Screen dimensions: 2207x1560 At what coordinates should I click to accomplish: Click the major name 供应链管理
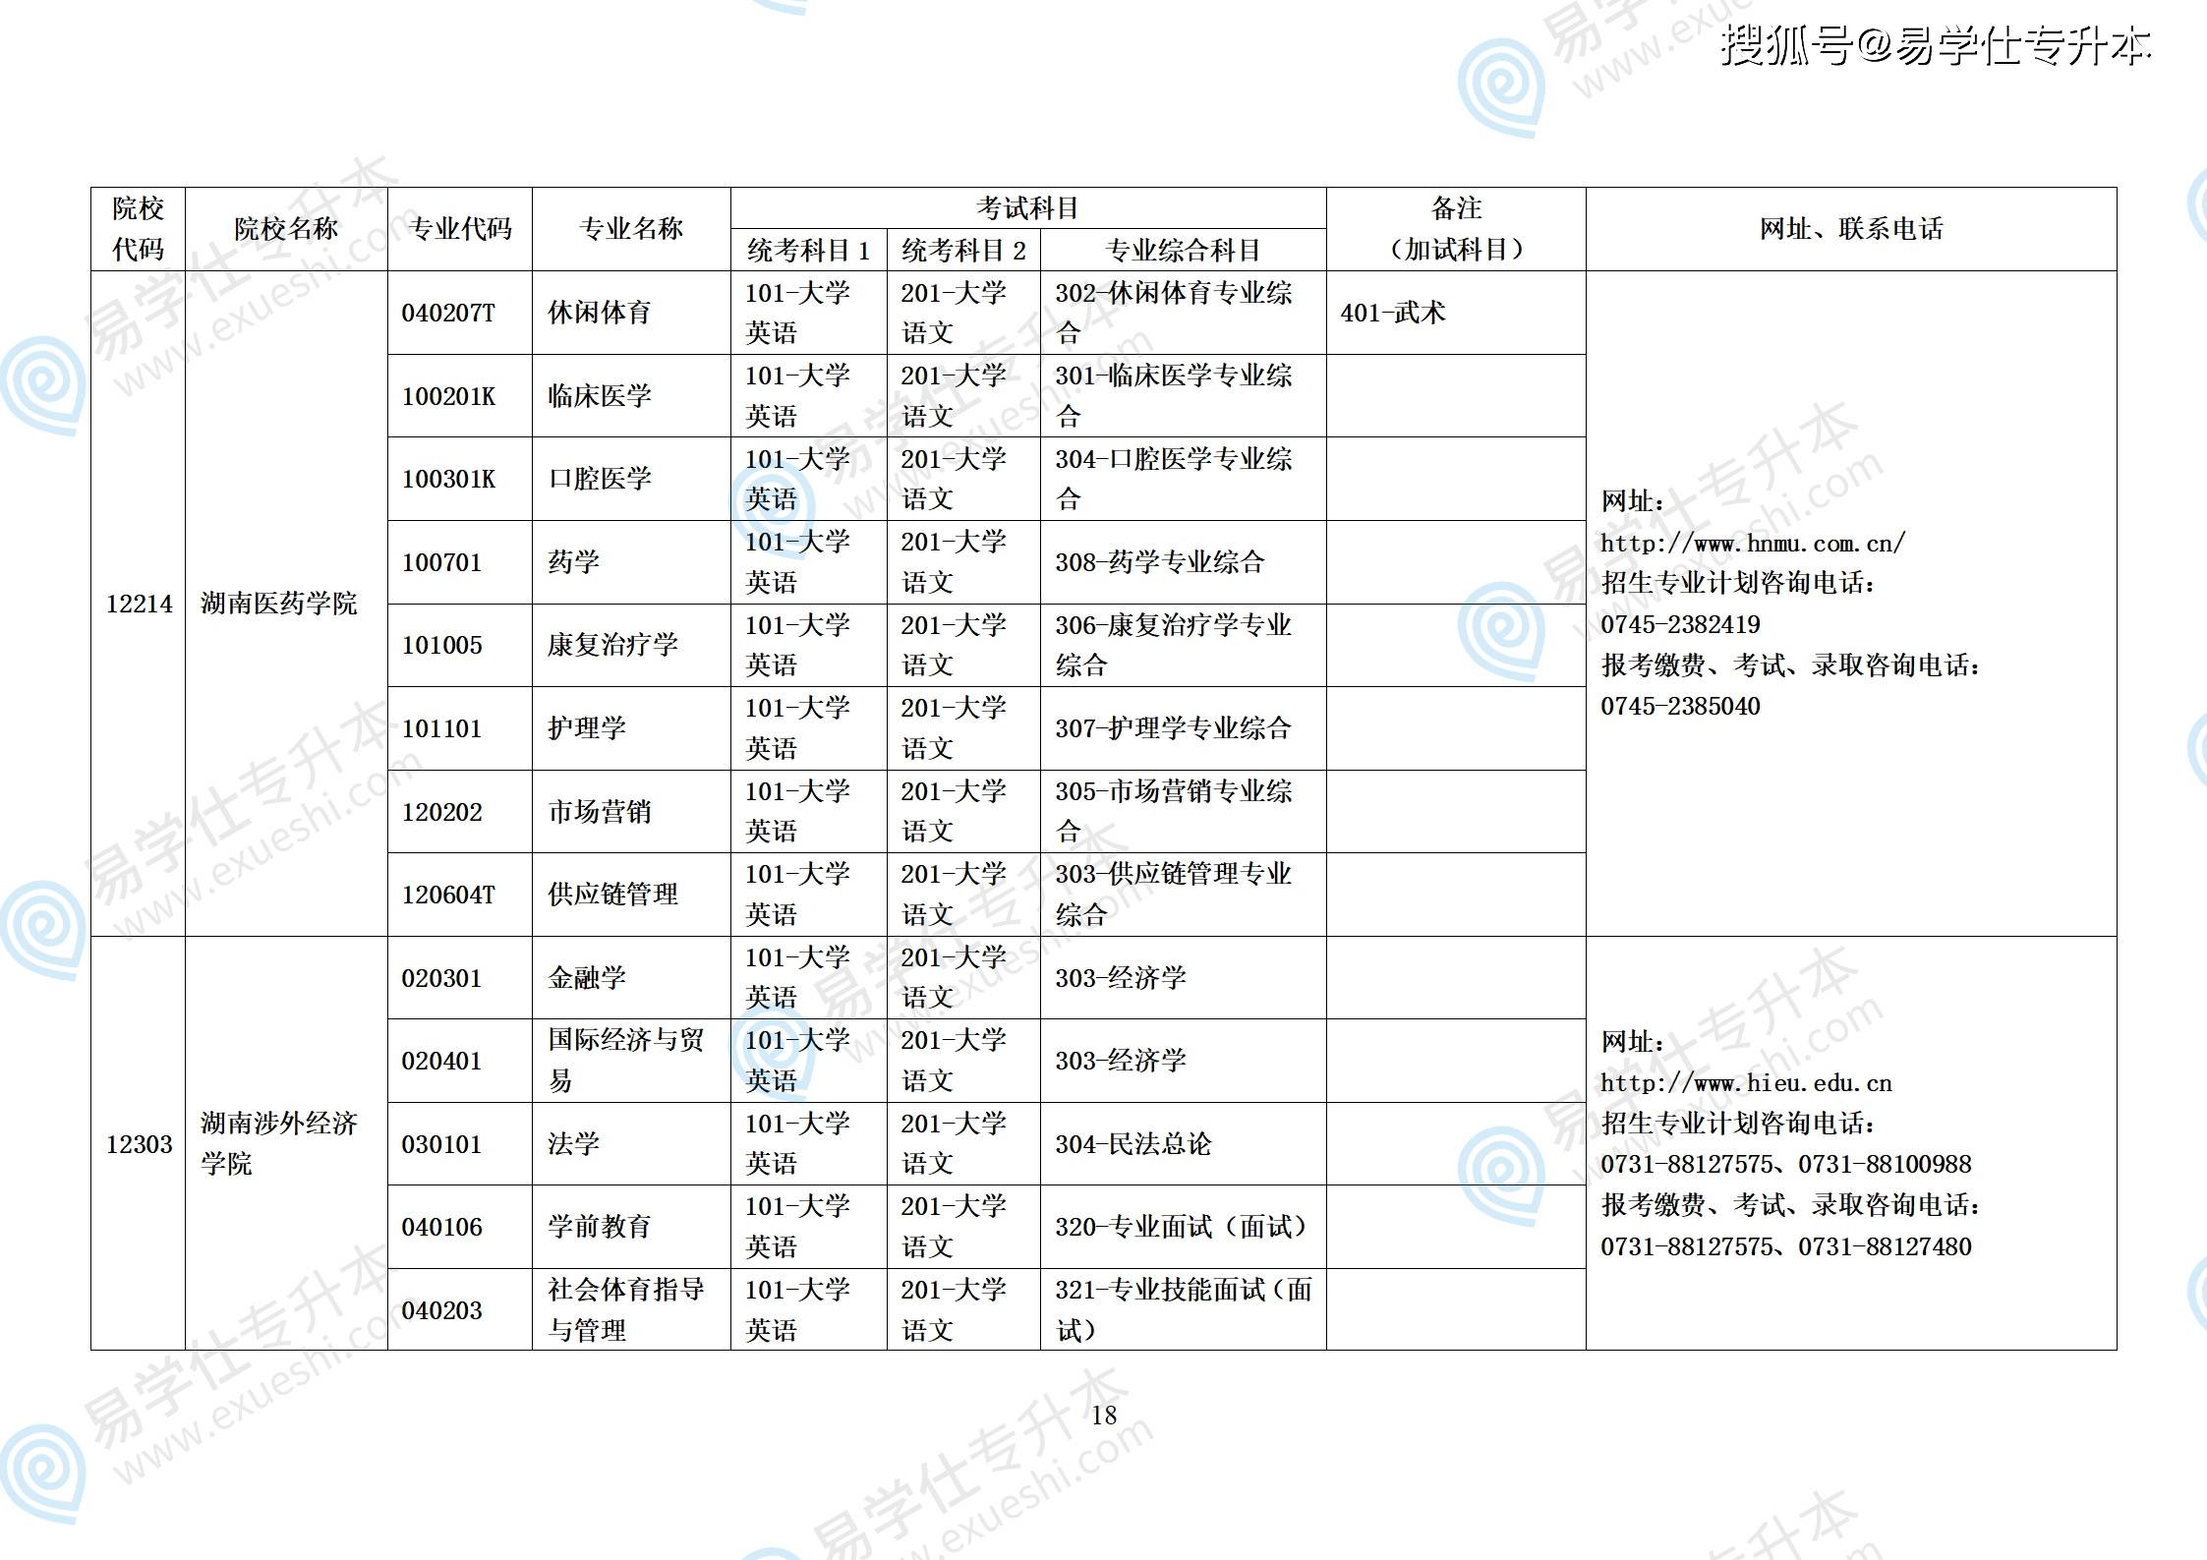coord(612,895)
